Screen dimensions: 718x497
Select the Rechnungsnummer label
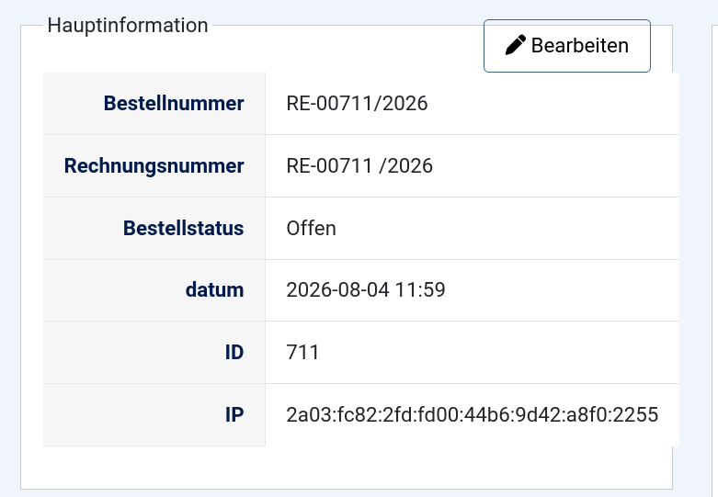(154, 165)
